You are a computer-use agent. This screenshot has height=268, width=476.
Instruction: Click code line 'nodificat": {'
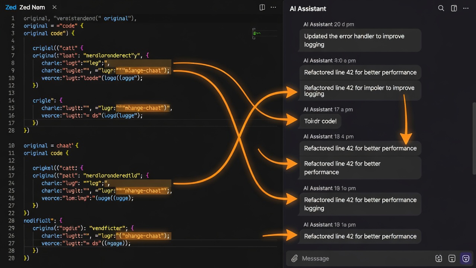43,220
